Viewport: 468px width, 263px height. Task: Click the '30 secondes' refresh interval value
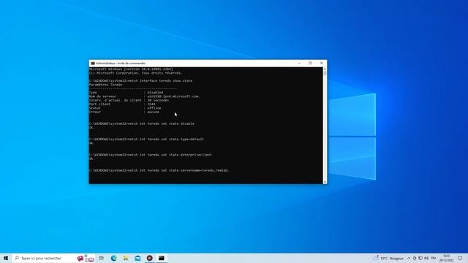158,100
